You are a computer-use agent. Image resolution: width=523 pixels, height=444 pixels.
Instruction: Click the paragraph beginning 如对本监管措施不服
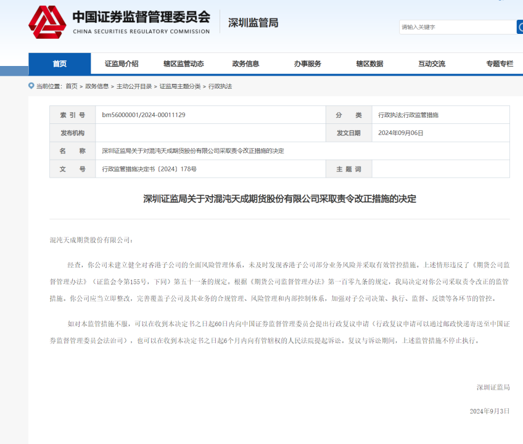coord(279,332)
